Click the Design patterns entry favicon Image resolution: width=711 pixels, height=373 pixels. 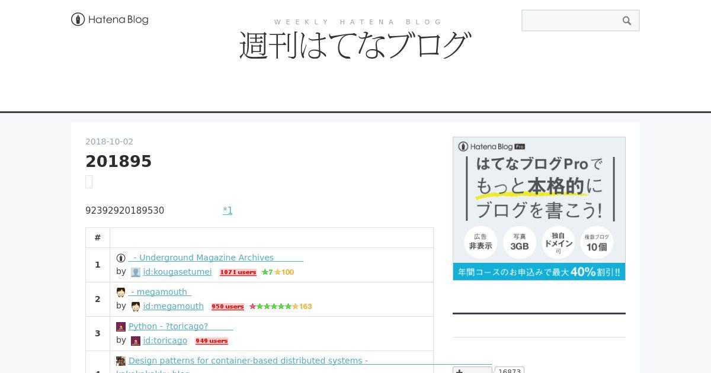(x=121, y=361)
